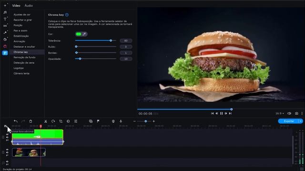Open the Sounds library (music note icon)
The image size is (305, 171).
[x=5, y=12]
